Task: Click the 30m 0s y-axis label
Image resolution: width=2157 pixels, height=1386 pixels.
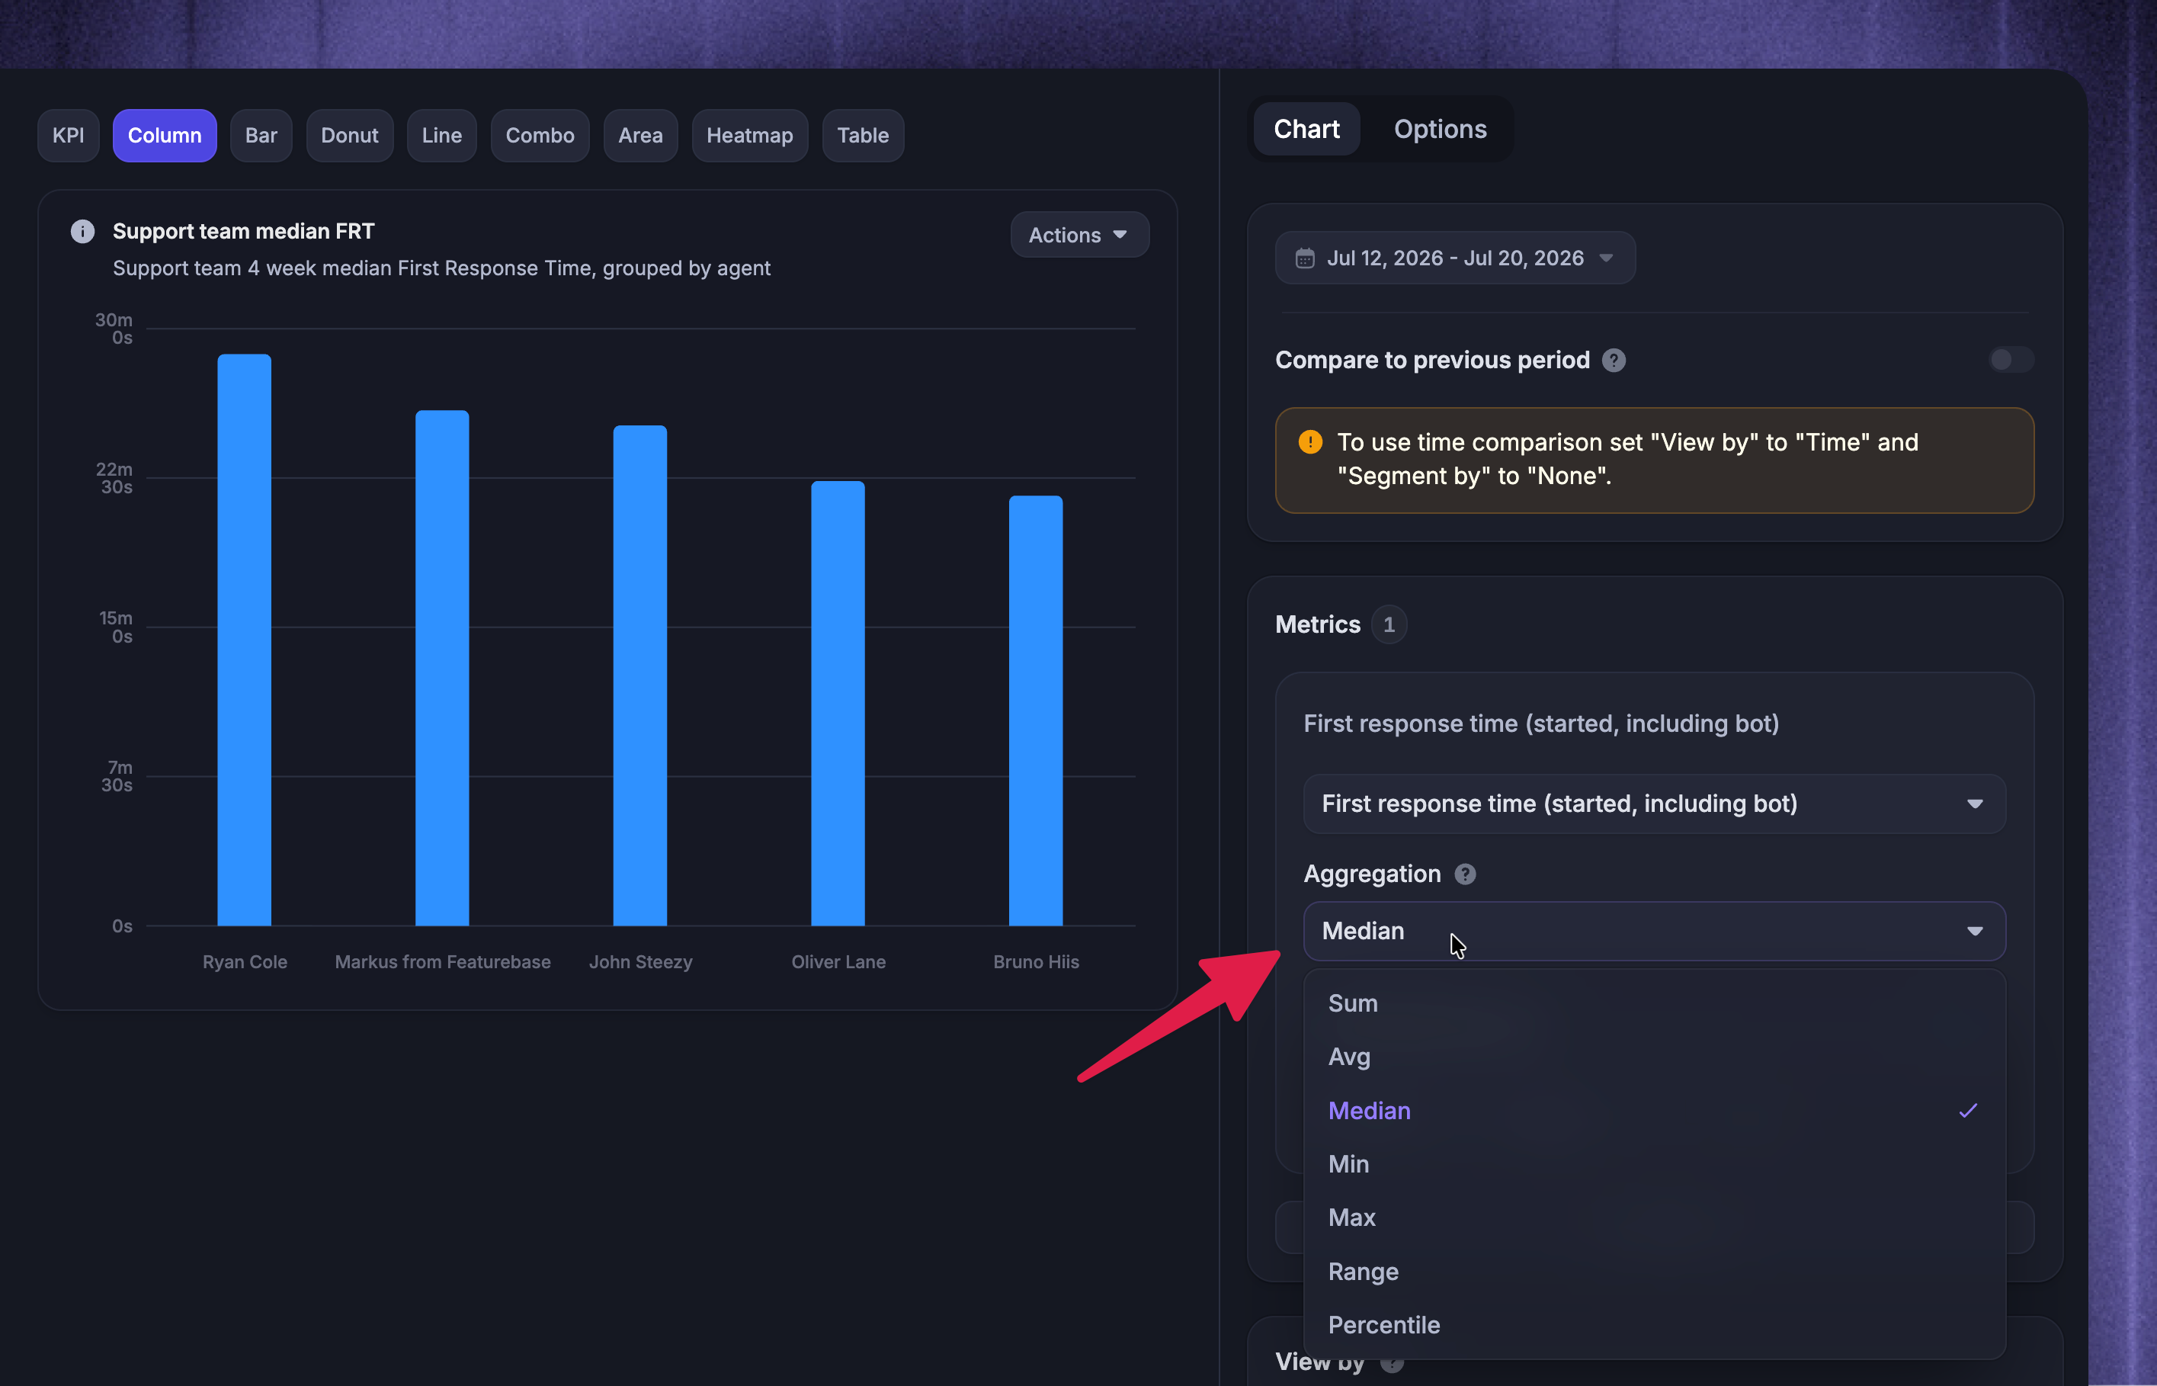Action: click(x=115, y=329)
